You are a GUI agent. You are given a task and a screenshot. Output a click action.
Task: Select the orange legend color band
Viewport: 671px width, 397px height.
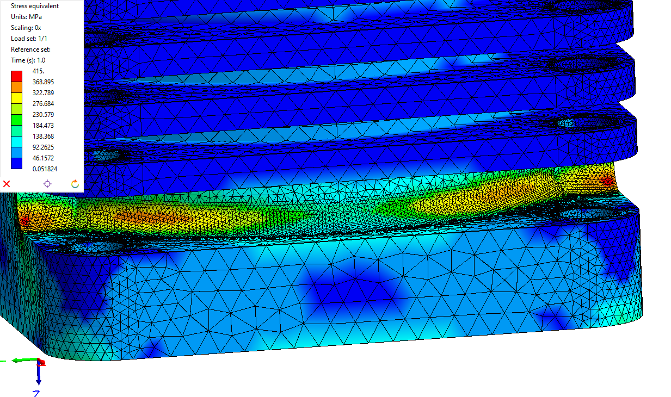pos(16,87)
